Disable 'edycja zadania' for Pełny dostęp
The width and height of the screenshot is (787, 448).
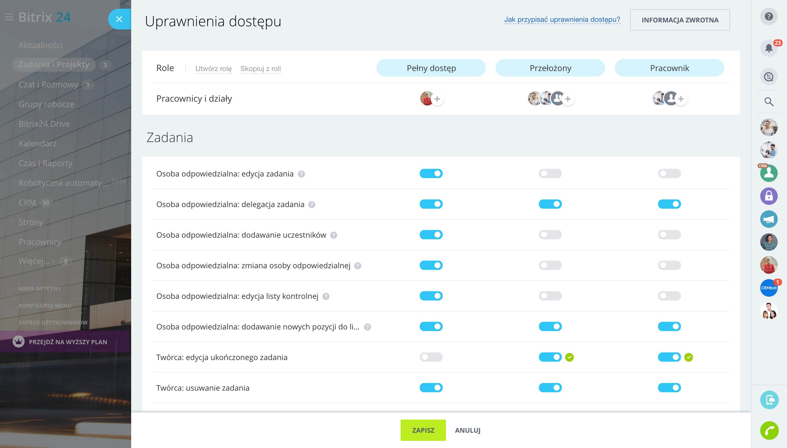click(431, 173)
